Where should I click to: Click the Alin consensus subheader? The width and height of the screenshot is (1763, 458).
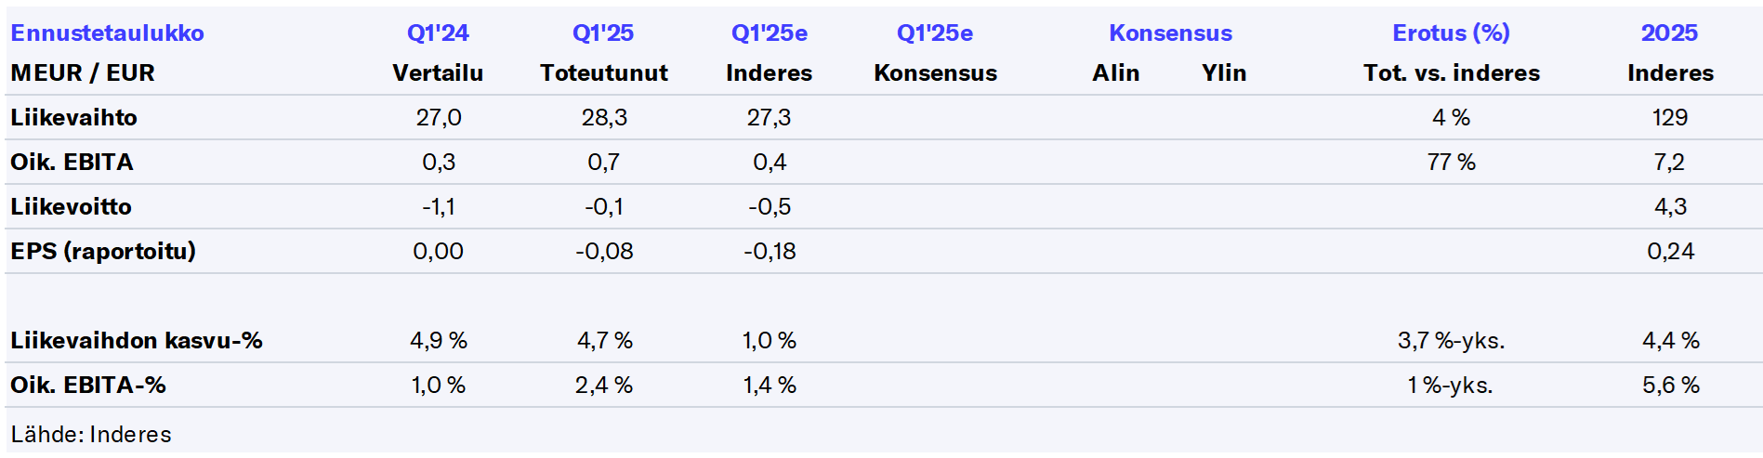point(1115,73)
